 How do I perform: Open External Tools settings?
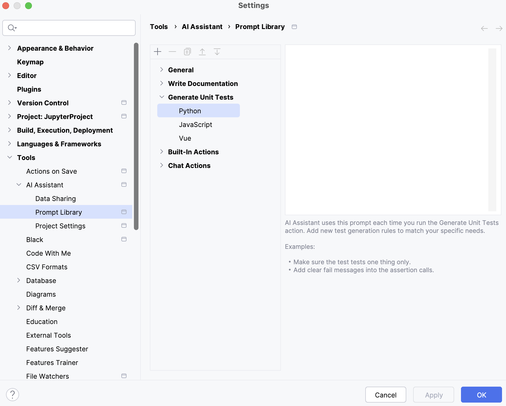tap(48, 335)
